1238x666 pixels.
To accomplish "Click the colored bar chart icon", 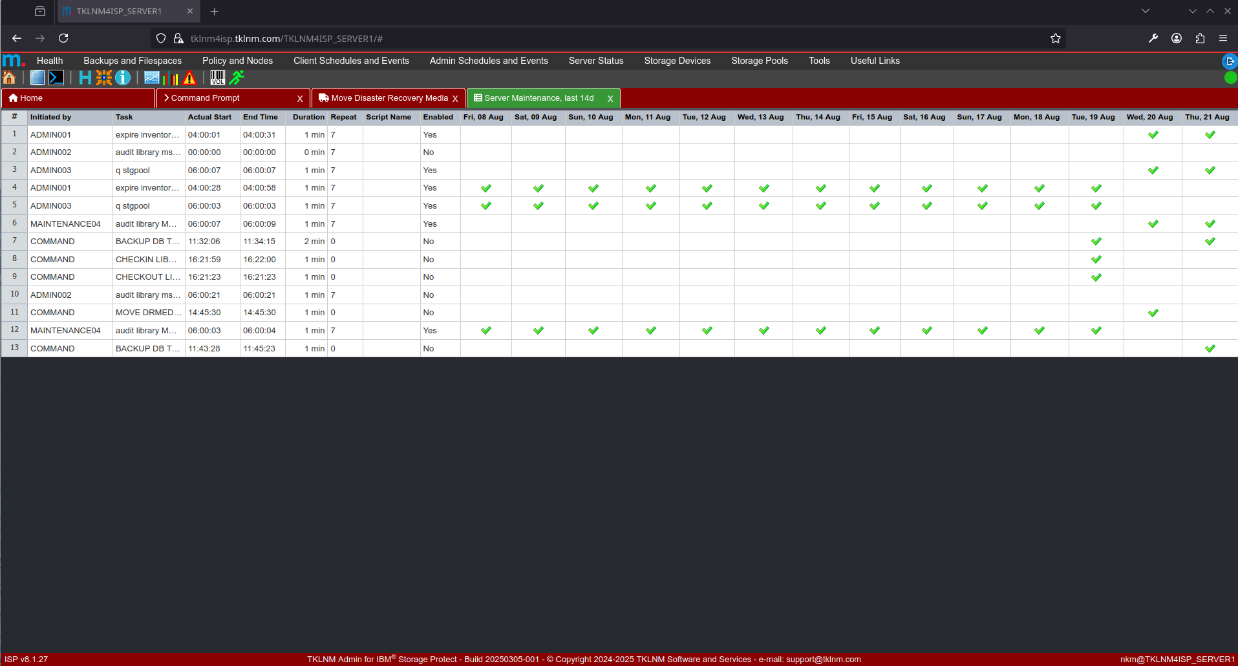I will tap(171, 78).
